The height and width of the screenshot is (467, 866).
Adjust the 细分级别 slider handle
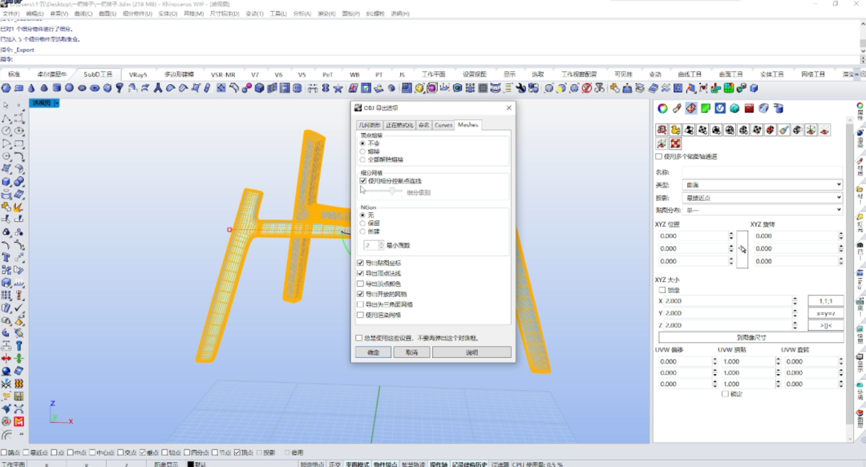(392, 191)
